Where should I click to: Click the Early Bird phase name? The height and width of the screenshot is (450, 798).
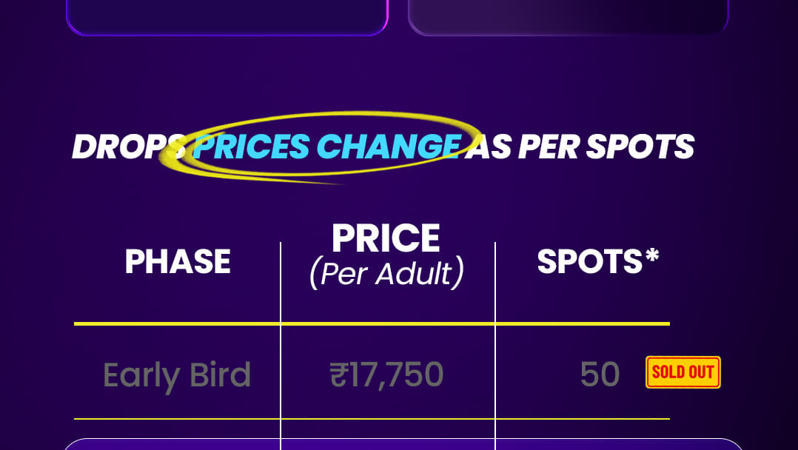tap(177, 375)
